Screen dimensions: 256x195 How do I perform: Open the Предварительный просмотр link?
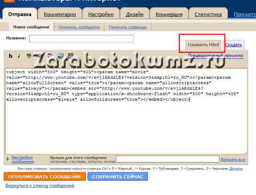tap(216, 55)
